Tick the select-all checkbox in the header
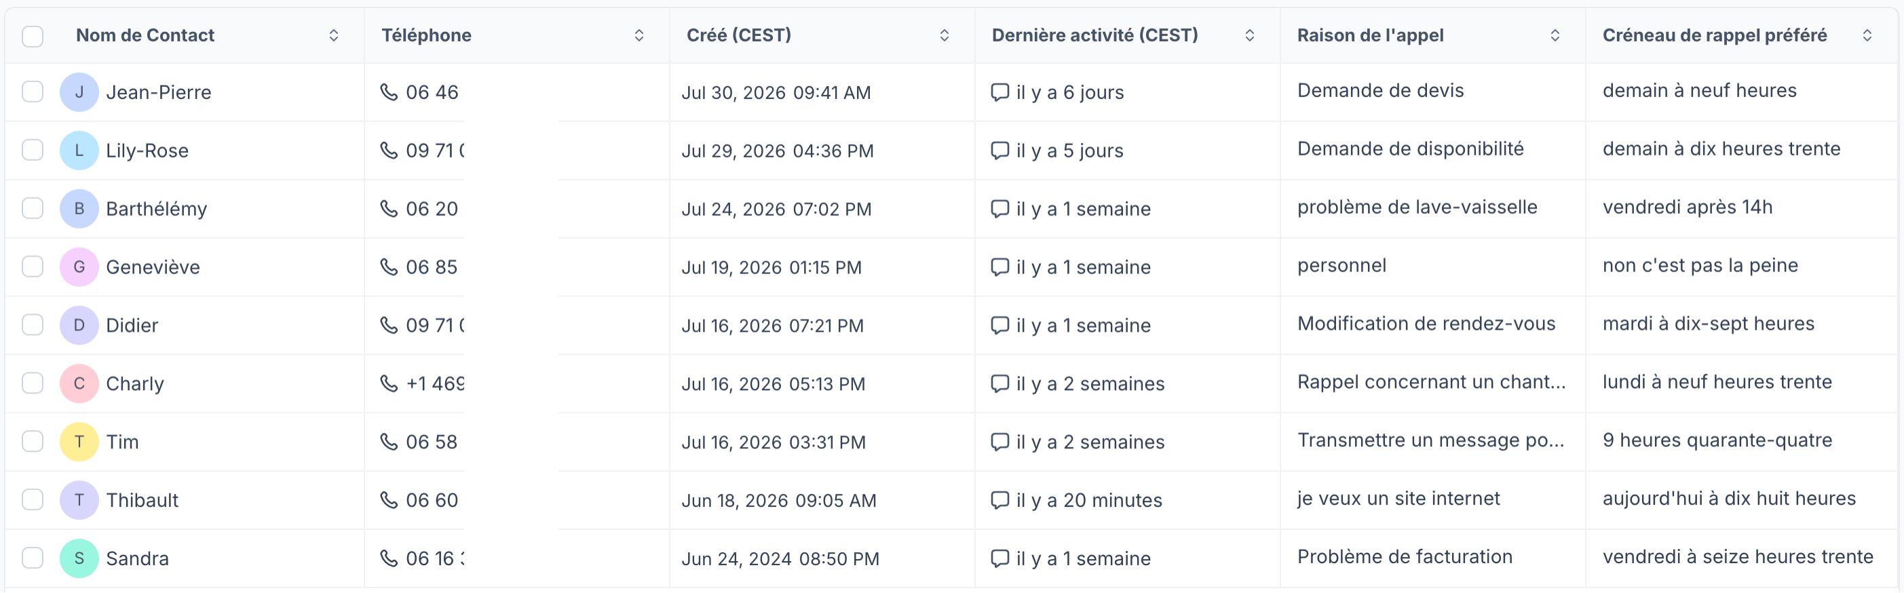The height and width of the screenshot is (593, 1904). (x=33, y=35)
